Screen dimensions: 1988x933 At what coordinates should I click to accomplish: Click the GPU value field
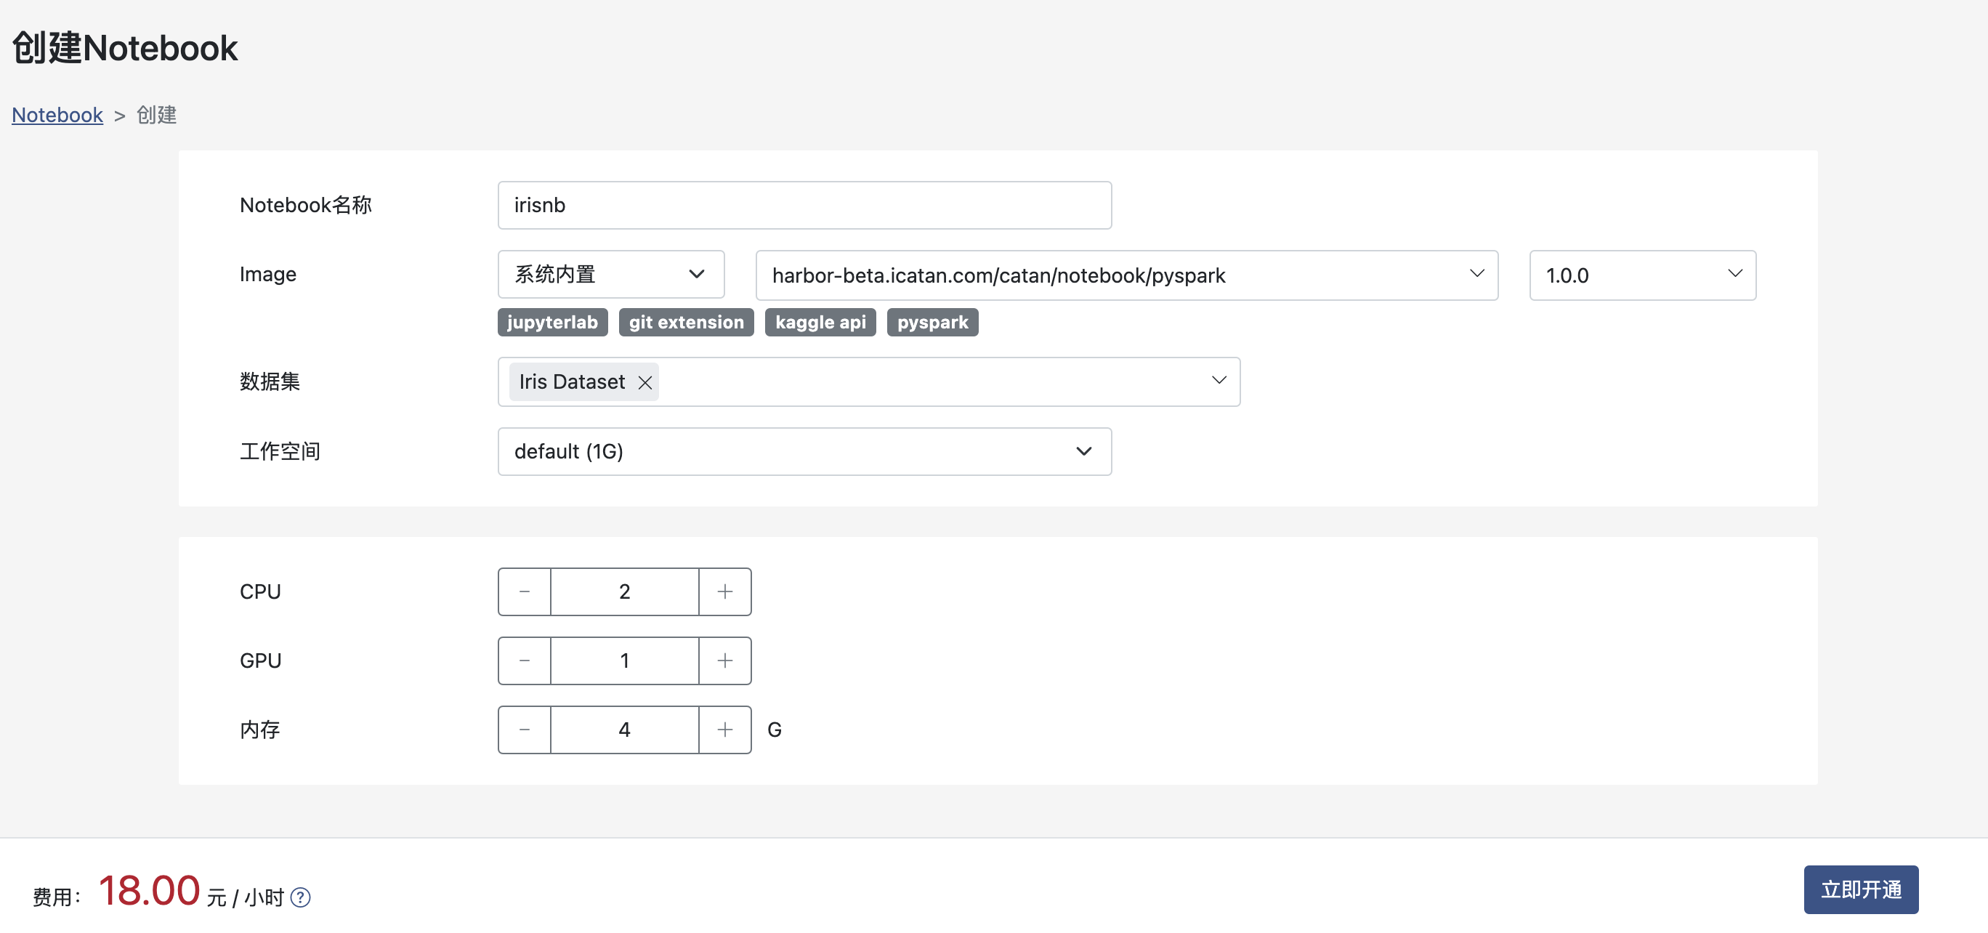point(624,661)
